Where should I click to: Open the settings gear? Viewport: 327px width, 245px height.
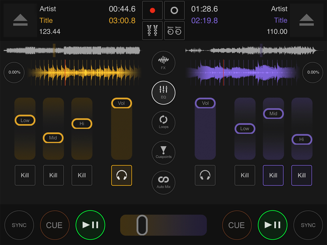(x=174, y=10)
